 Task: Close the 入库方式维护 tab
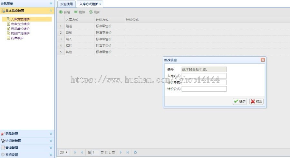point(100,4)
